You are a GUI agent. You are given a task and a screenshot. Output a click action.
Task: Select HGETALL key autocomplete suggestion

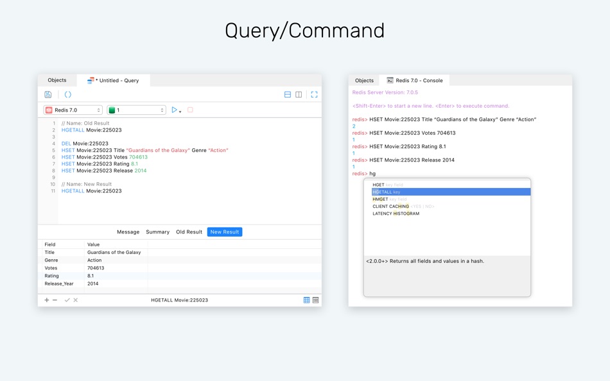pyautogui.click(x=451, y=192)
